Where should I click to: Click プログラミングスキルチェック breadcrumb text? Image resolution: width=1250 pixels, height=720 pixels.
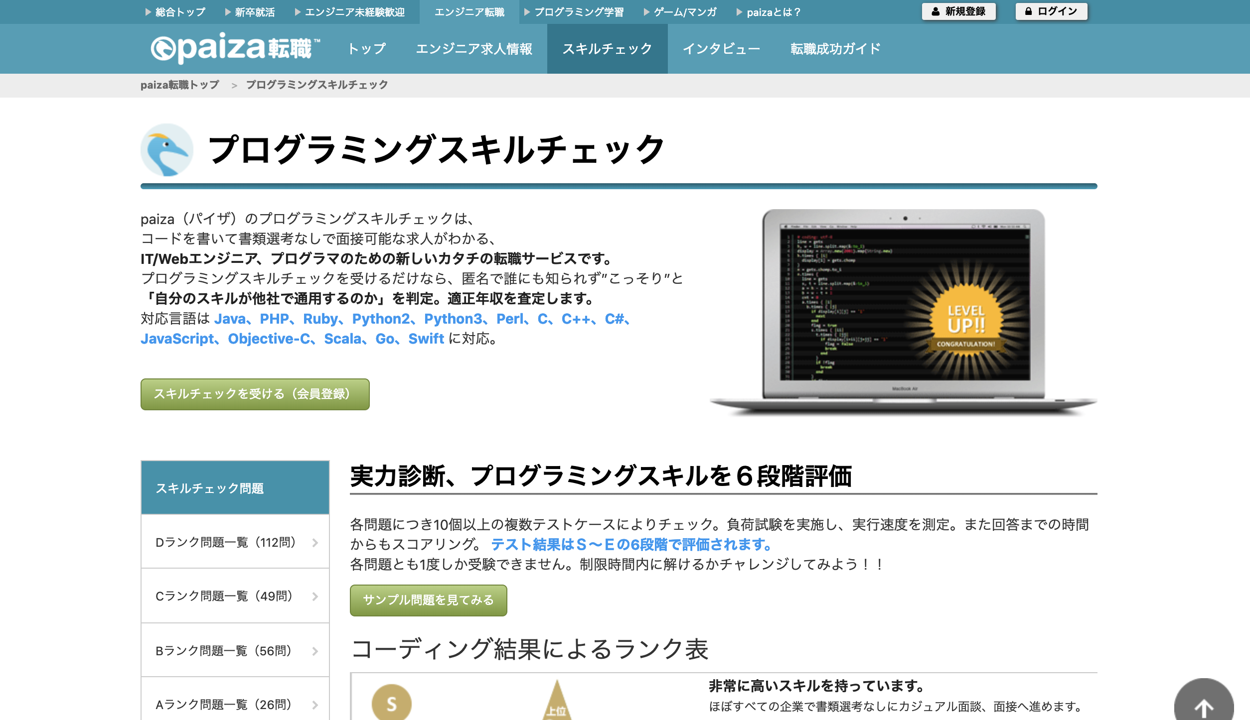pos(317,85)
